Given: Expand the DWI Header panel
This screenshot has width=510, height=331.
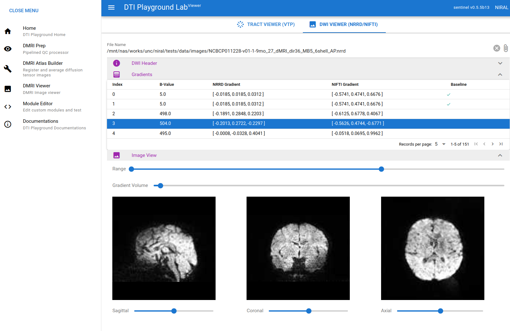Looking at the screenshot, I should (500, 63).
